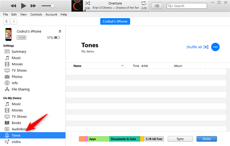Click the -3:29 remaining time

coord(143,8)
